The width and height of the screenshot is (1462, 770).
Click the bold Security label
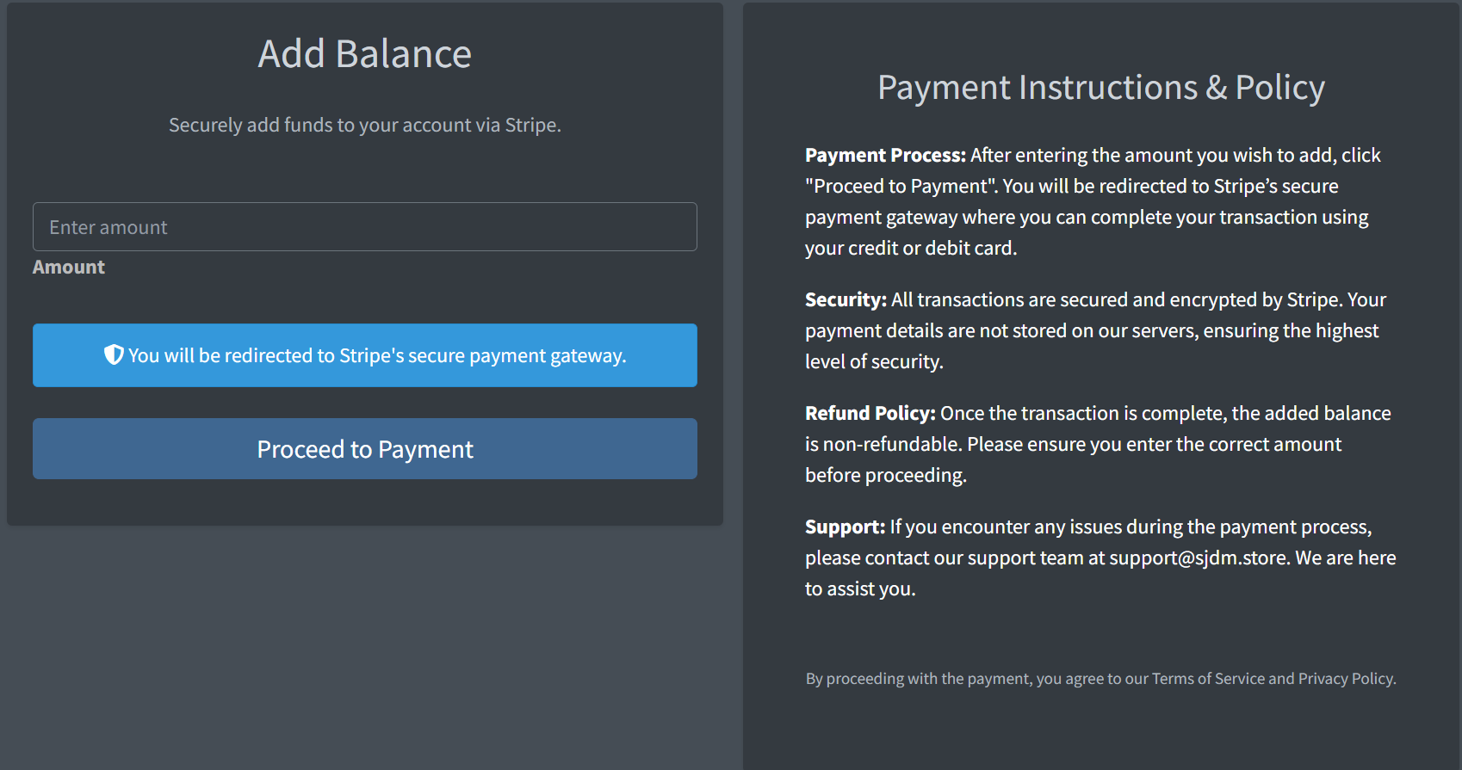846,299
